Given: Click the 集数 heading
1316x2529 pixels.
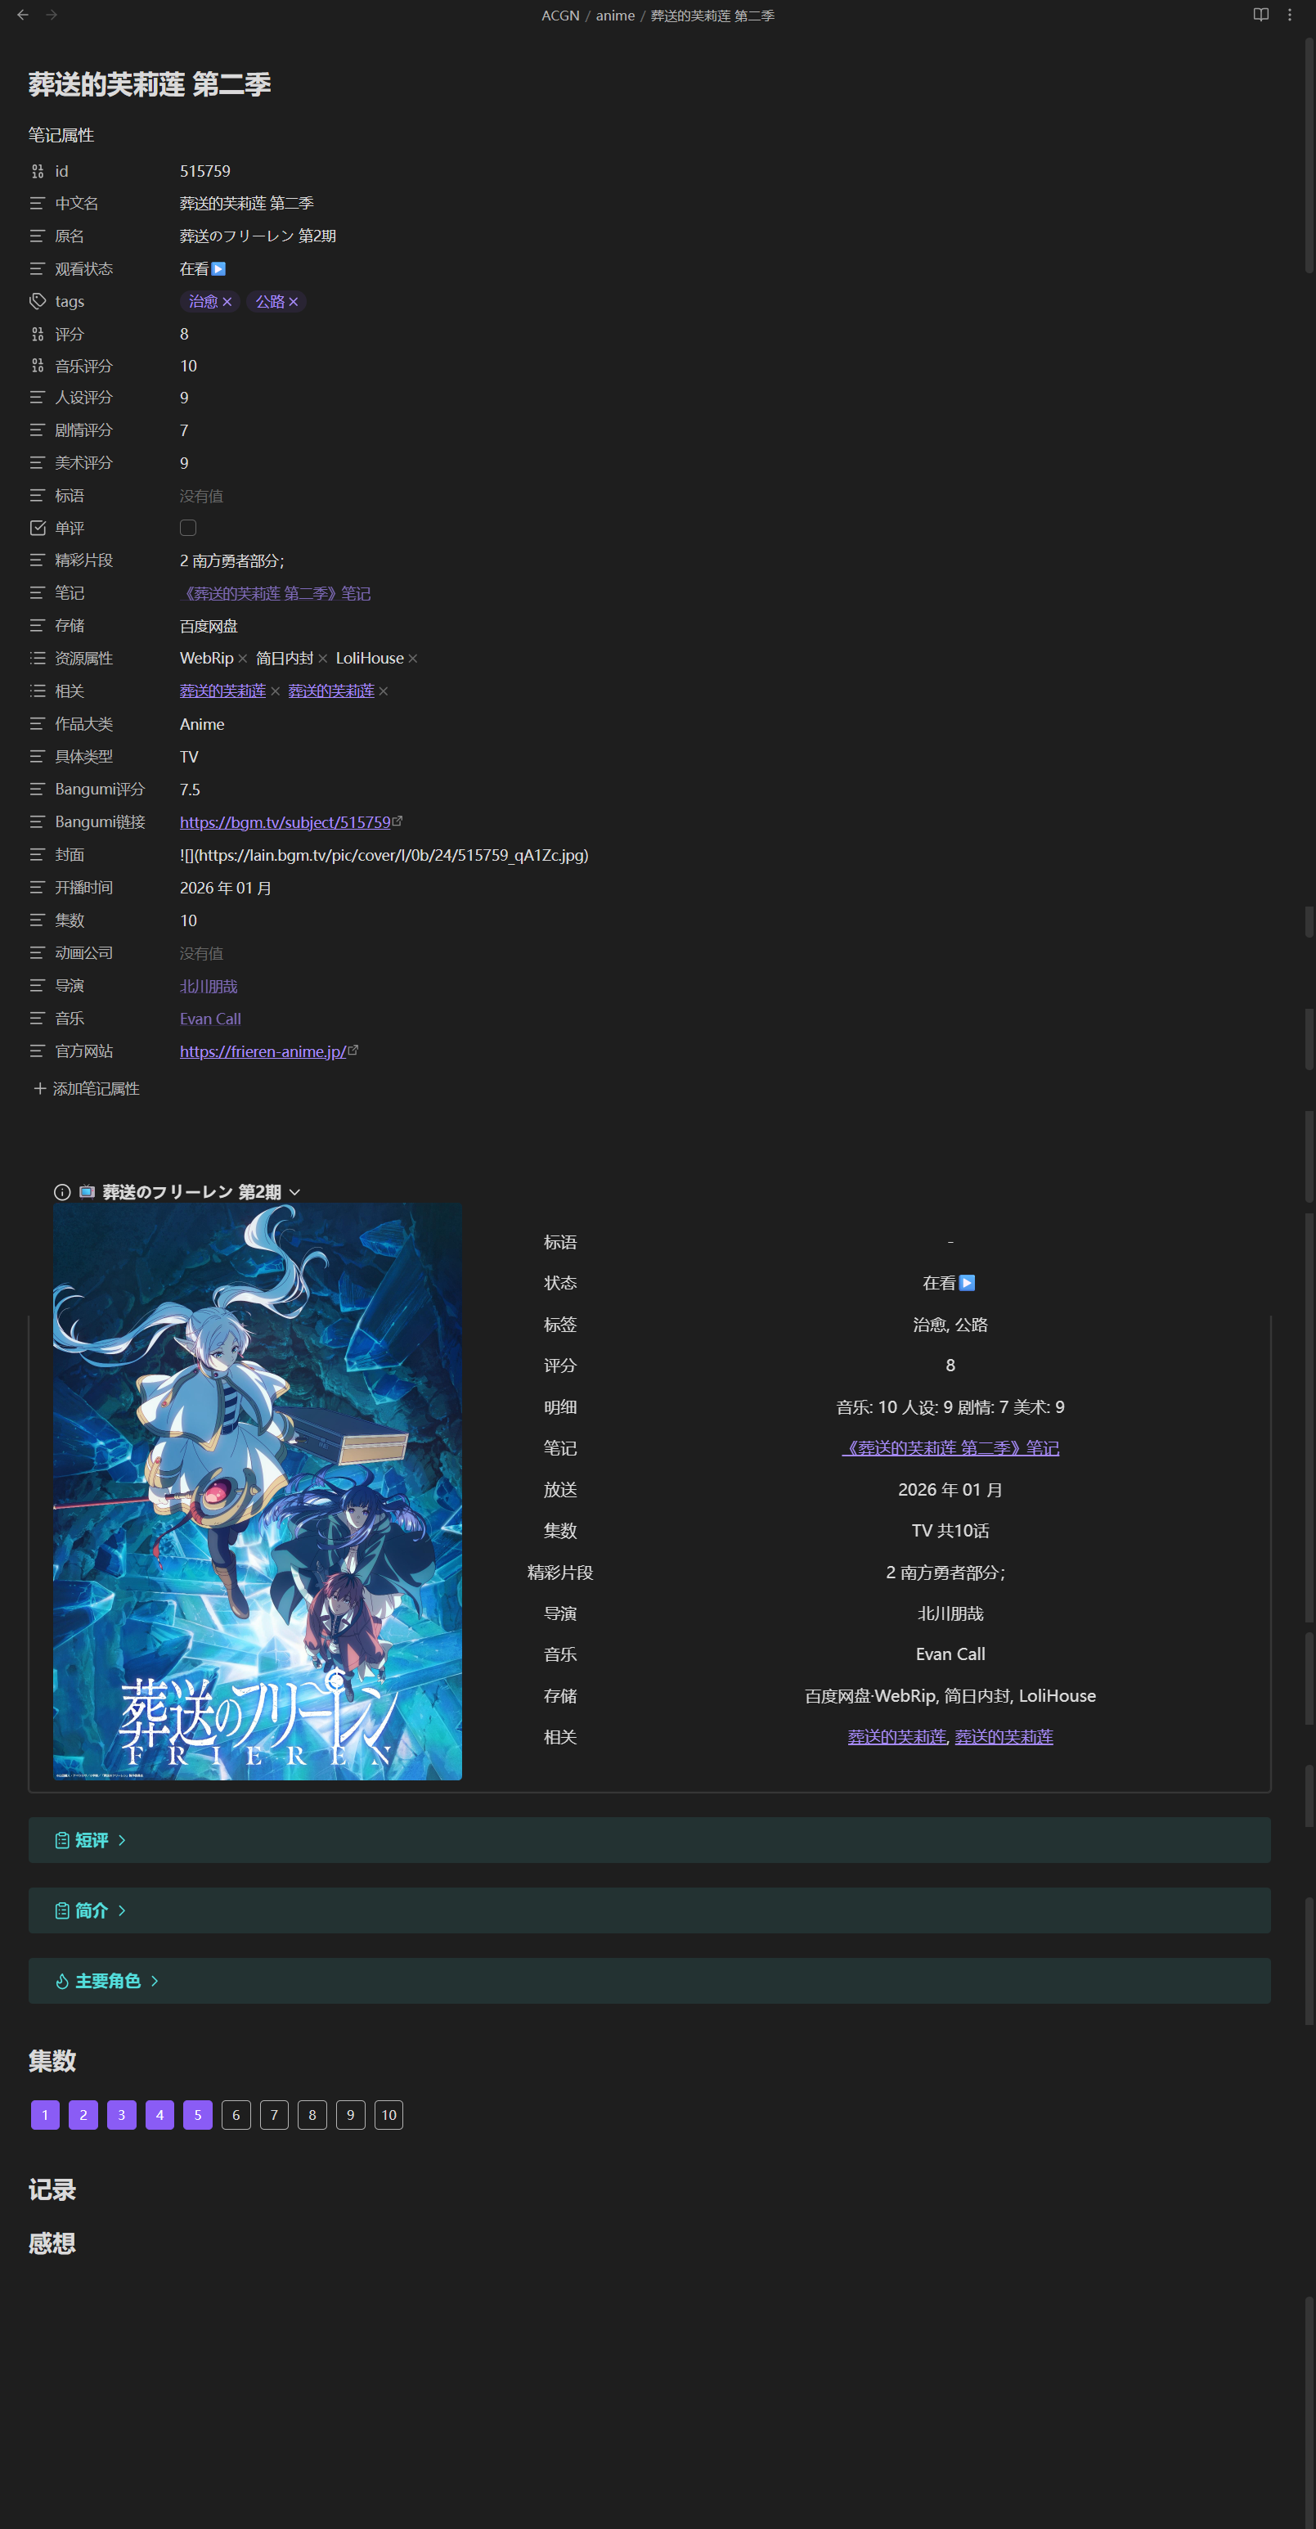Looking at the screenshot, I should tap(52, 2061).
